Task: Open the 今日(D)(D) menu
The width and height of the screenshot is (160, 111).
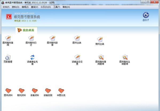Action: pyautogui.click(x=46, y=7)
